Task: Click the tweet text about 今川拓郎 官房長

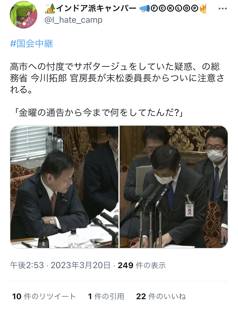Action: 117,78
